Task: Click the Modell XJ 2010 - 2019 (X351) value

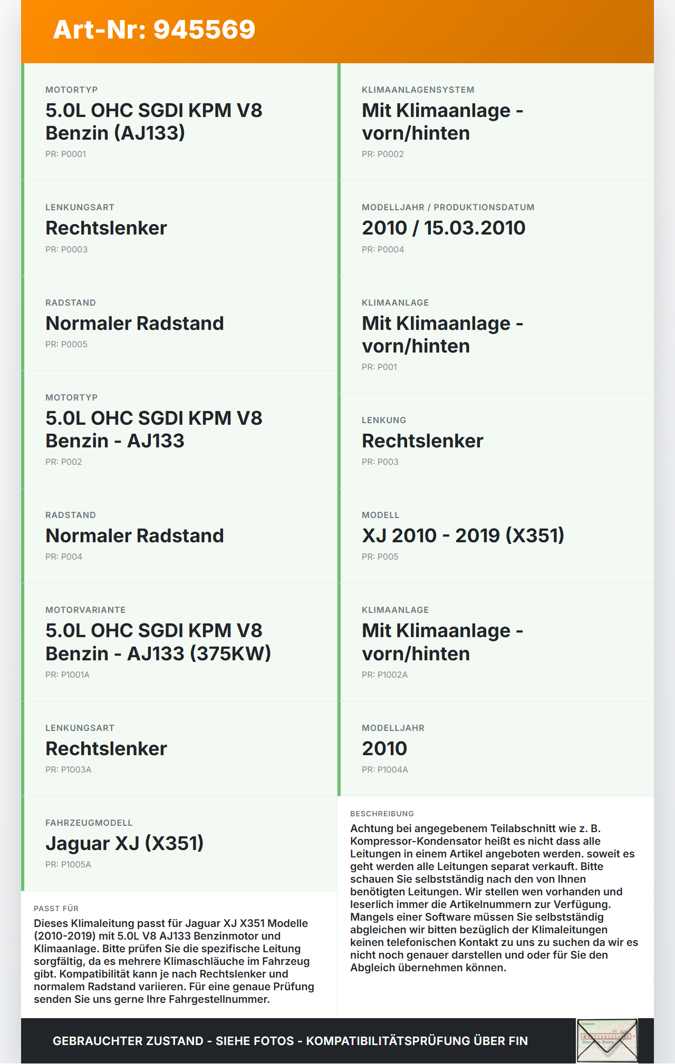Action: (463, 536)
